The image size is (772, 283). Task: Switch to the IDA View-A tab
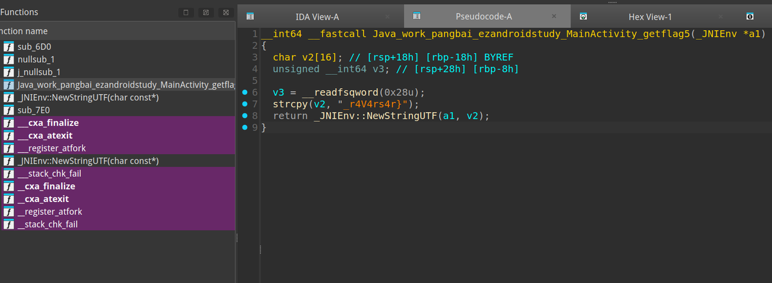pos(317,17)
